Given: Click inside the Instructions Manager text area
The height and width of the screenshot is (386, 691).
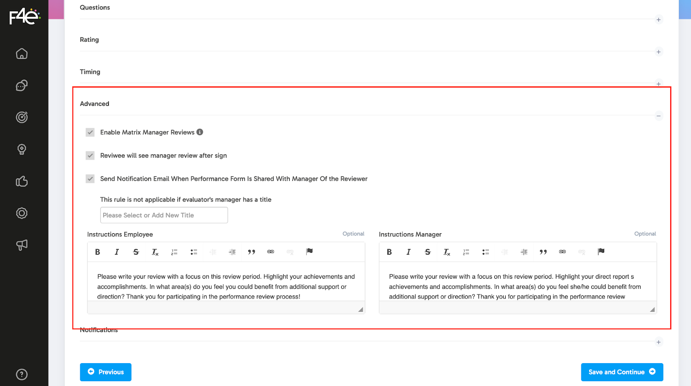Looking at the screenshot, I should coord(517,286).
